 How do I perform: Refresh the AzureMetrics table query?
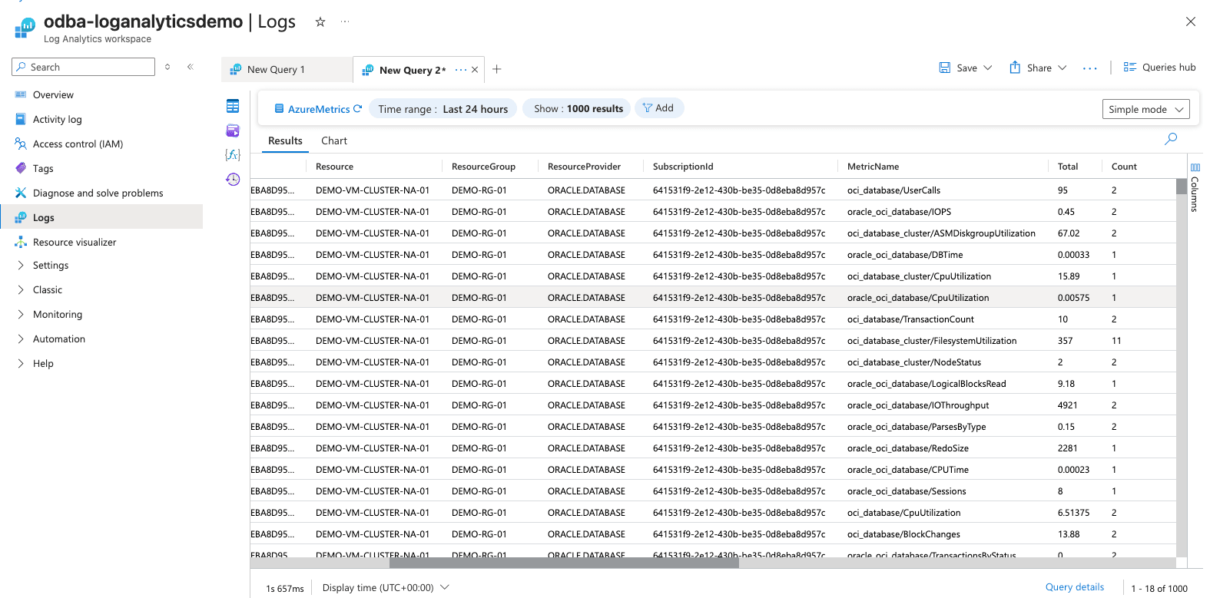(x=358, y=109)
